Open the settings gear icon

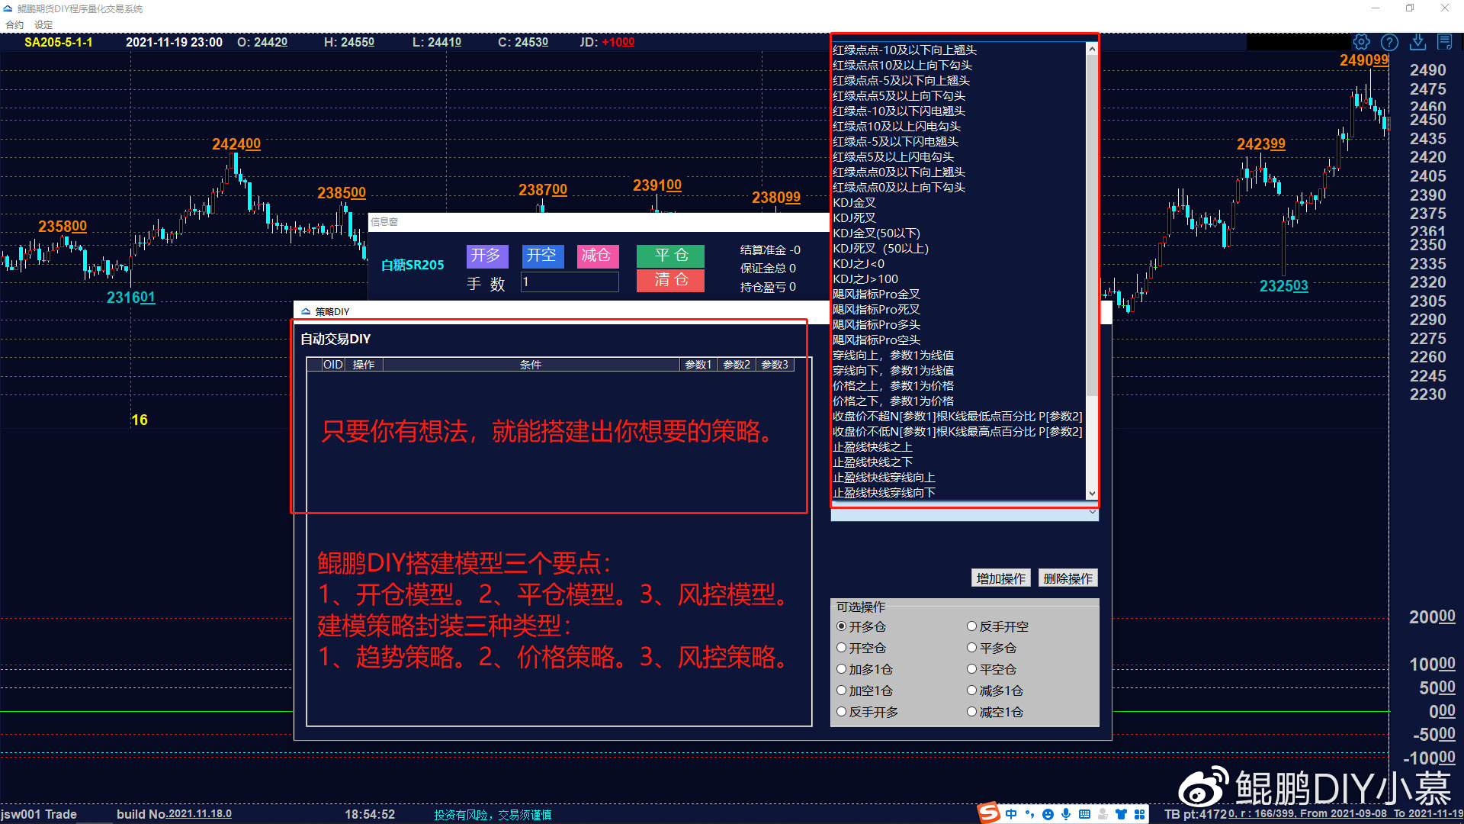point(1361,43)
